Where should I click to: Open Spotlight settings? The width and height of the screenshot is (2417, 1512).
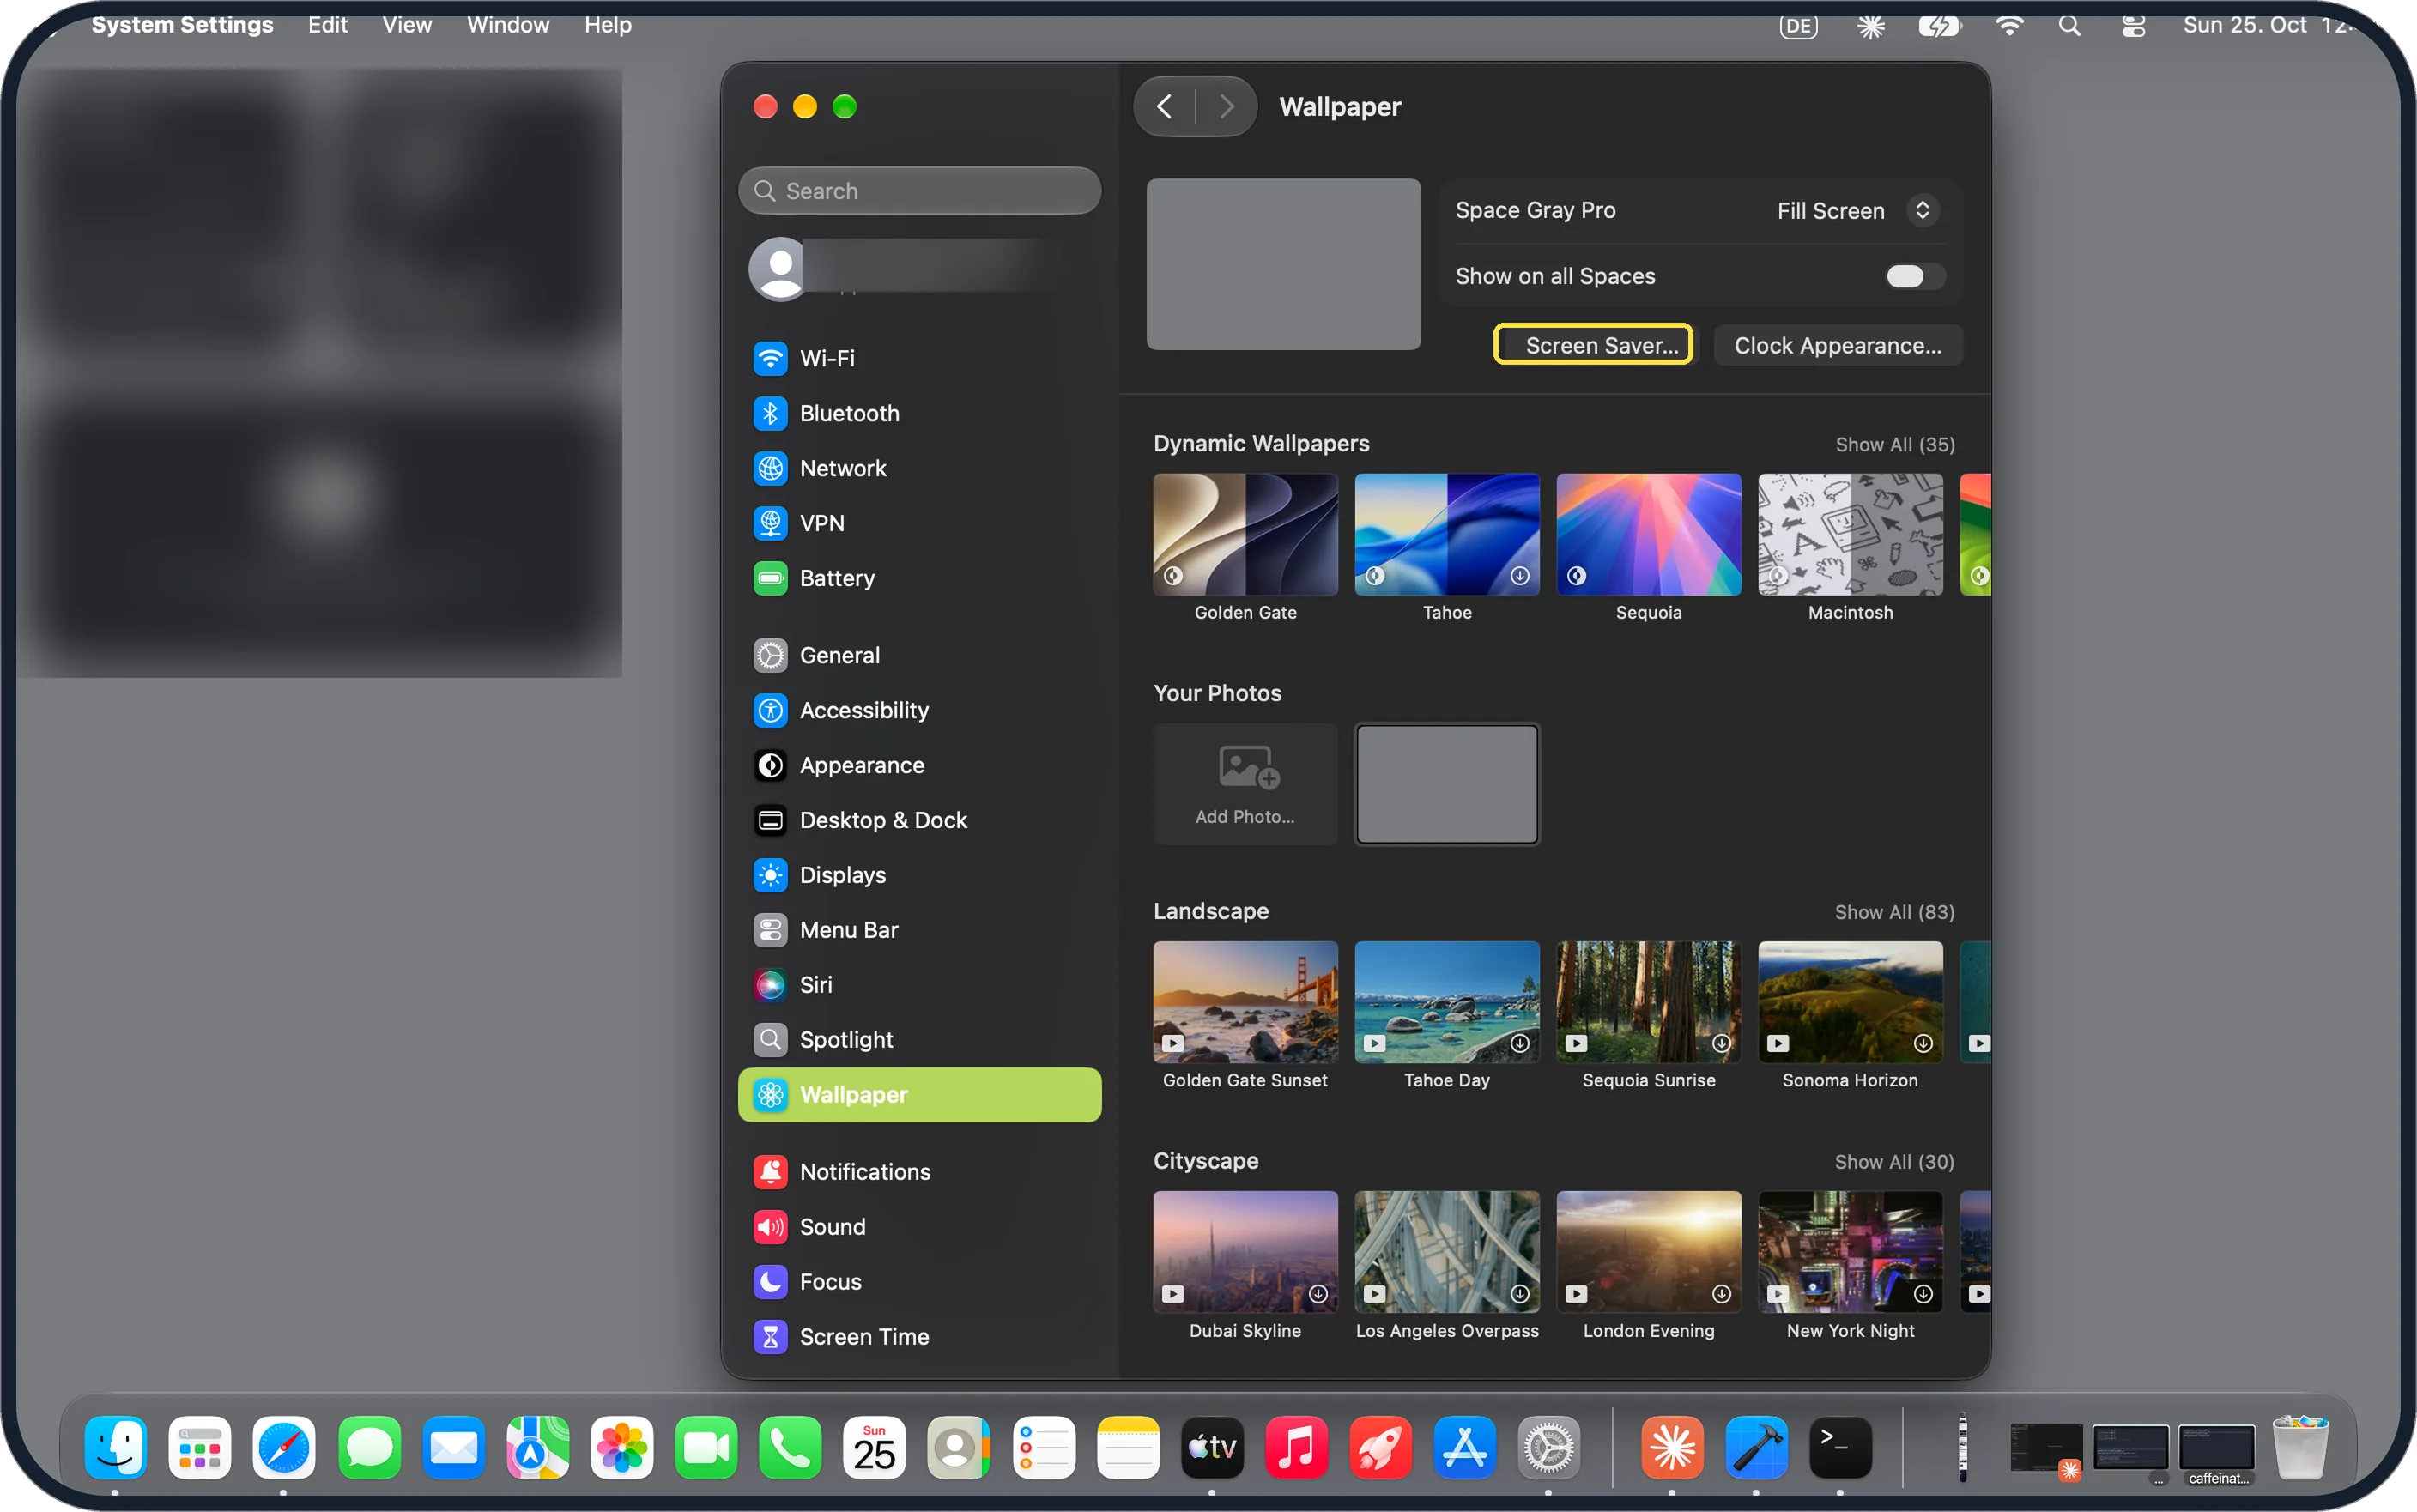point(919,1040)
